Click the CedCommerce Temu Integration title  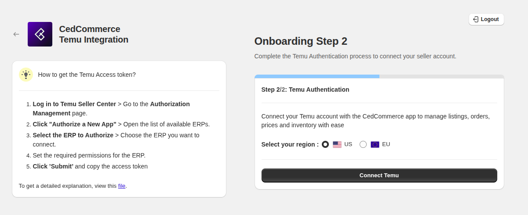point(94,34)
